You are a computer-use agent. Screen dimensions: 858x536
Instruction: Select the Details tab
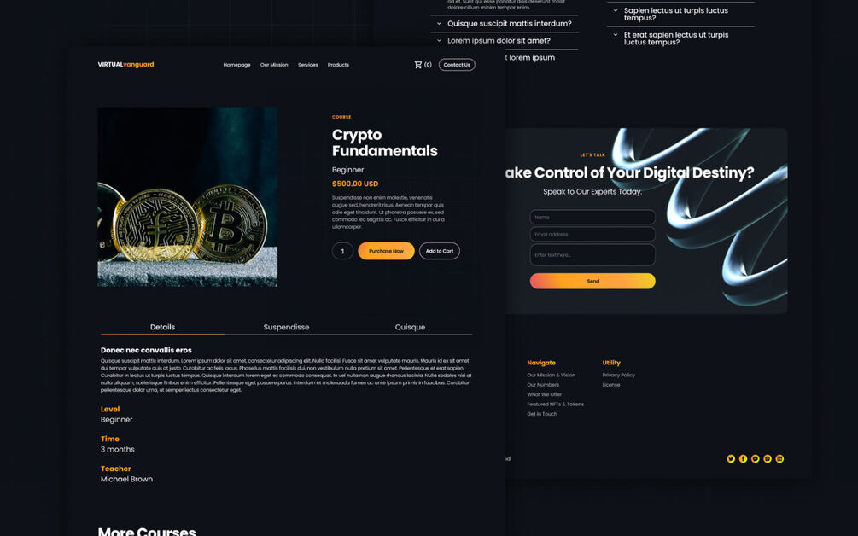pyautogui.click(x=162, y=327)
